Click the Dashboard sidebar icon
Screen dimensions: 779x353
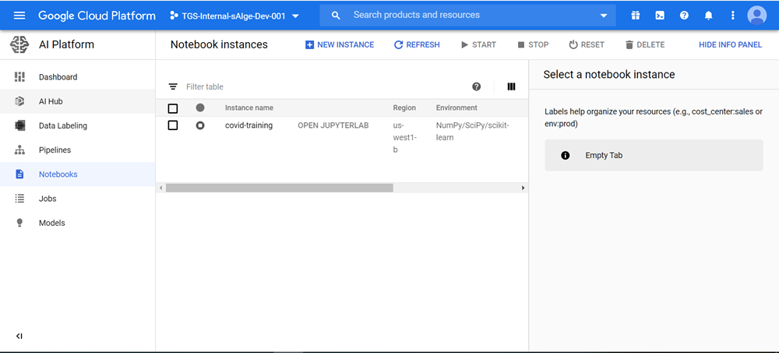[x=19, y=76]
